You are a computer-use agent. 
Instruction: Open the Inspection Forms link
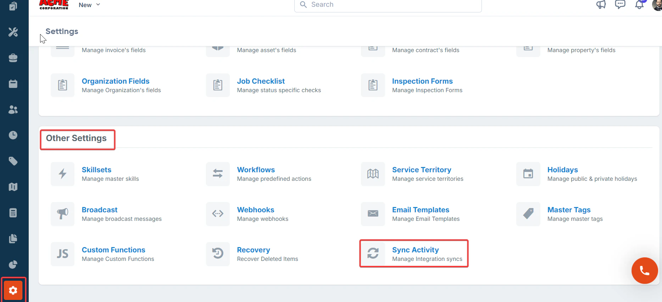[x=422, y=81]
